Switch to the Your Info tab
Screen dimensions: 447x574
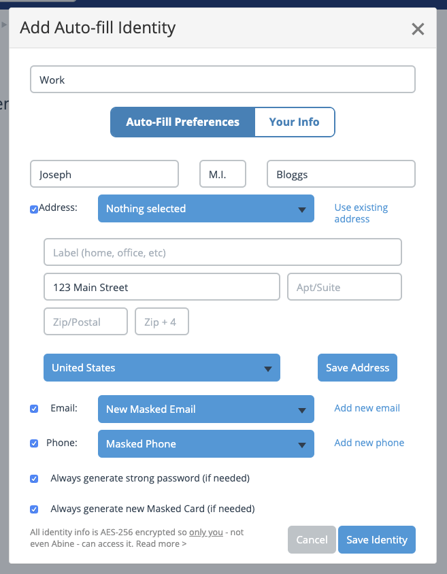pyautogui.click(x=294, y=122)
